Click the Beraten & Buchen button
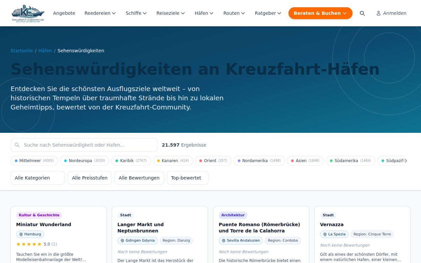421x263 pixels. tap(320, 13)
